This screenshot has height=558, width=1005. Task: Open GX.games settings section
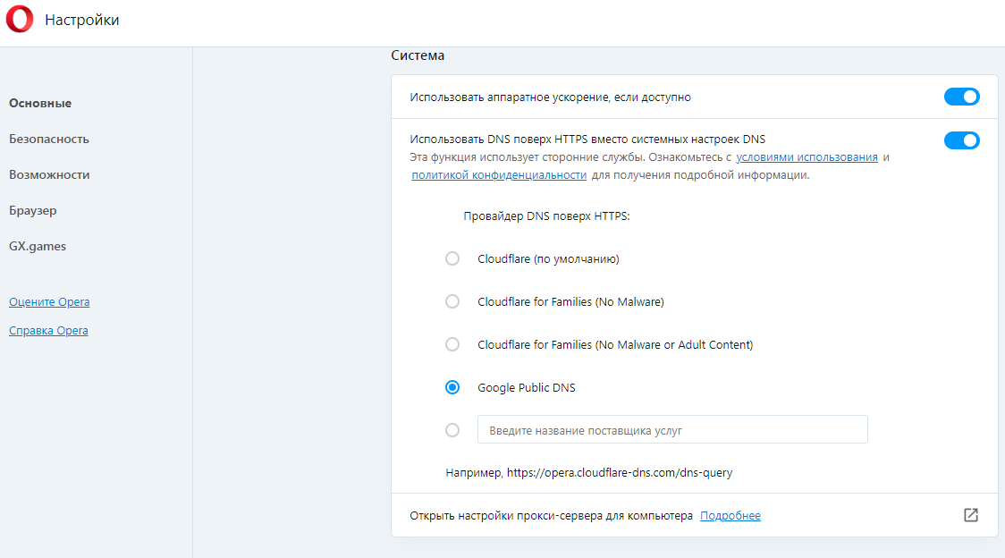(x=38, y=246)
